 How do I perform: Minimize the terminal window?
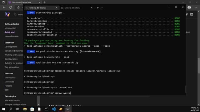(x=169, y=7)
